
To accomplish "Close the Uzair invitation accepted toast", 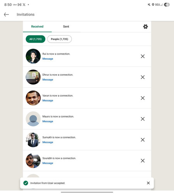I will pyautogui.click(x=148, y=183).
